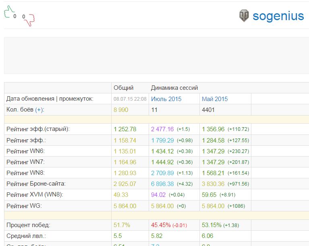This screenshot has width=309, height=246.
Task: Expand battles count using the (+) link
Action: pyautogui.click(x=39, y=110)
